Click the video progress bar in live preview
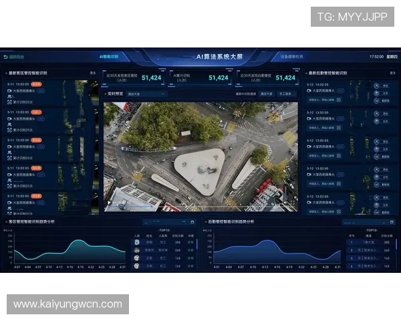 pos(200,207)
